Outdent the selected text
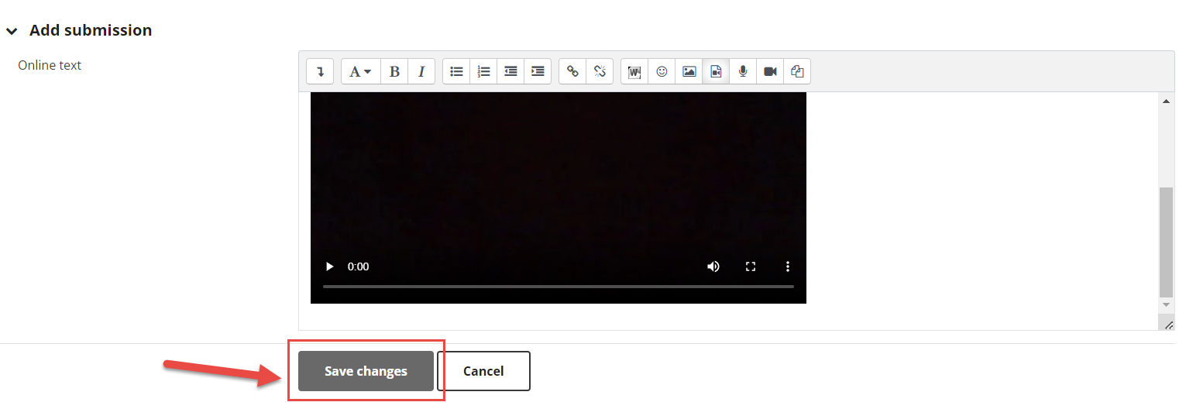 coord(510,71)
